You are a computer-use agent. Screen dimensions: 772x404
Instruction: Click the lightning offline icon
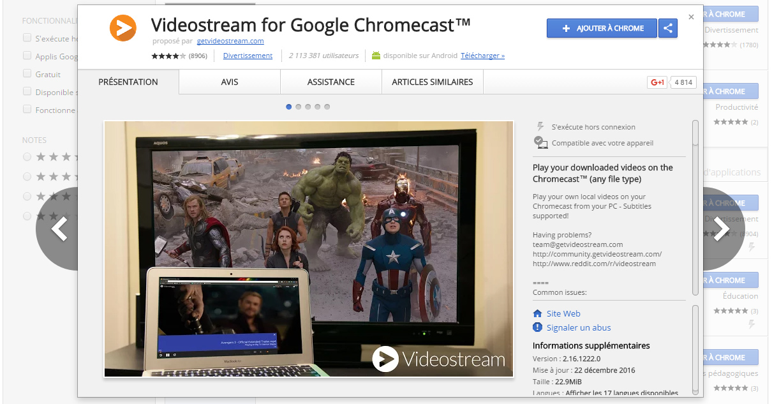click(541, 126)
